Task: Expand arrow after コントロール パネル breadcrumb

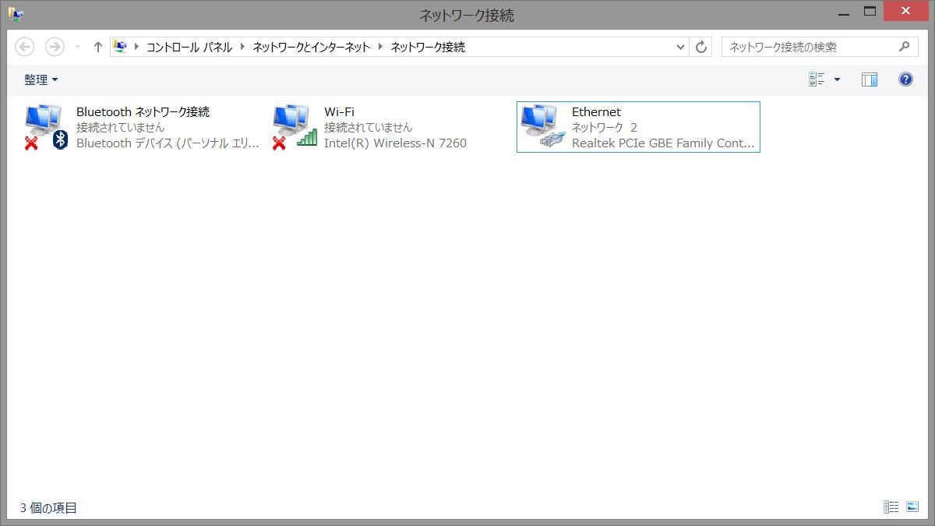Action: pyautogui.click(x=242, y=48)
